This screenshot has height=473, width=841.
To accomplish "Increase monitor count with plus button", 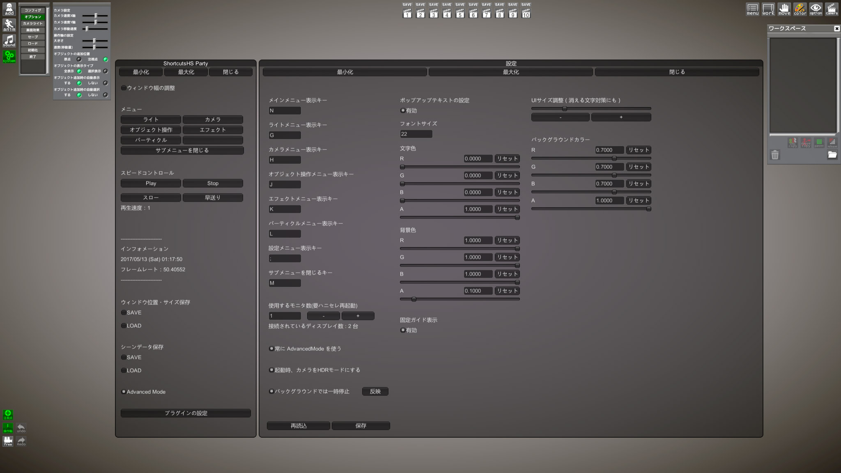I will [x=358, y=316].
